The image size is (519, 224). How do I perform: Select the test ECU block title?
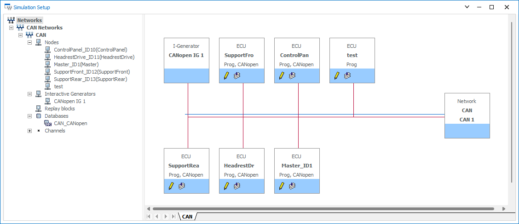[x=352, y=55]
